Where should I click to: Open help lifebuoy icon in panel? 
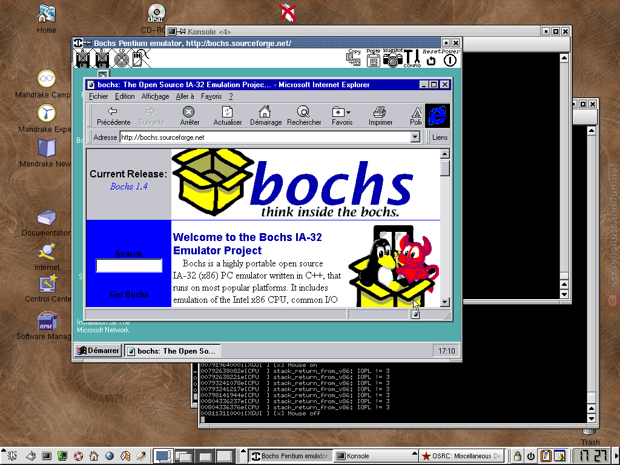click(x=78, y=456)
